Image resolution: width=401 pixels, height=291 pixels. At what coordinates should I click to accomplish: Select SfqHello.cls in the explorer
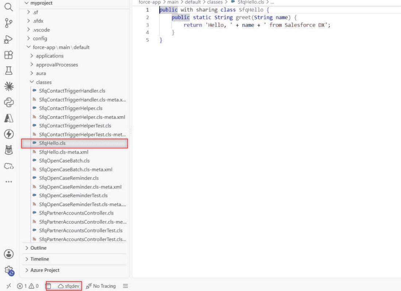pyautogui.click(x=74, y=143)
